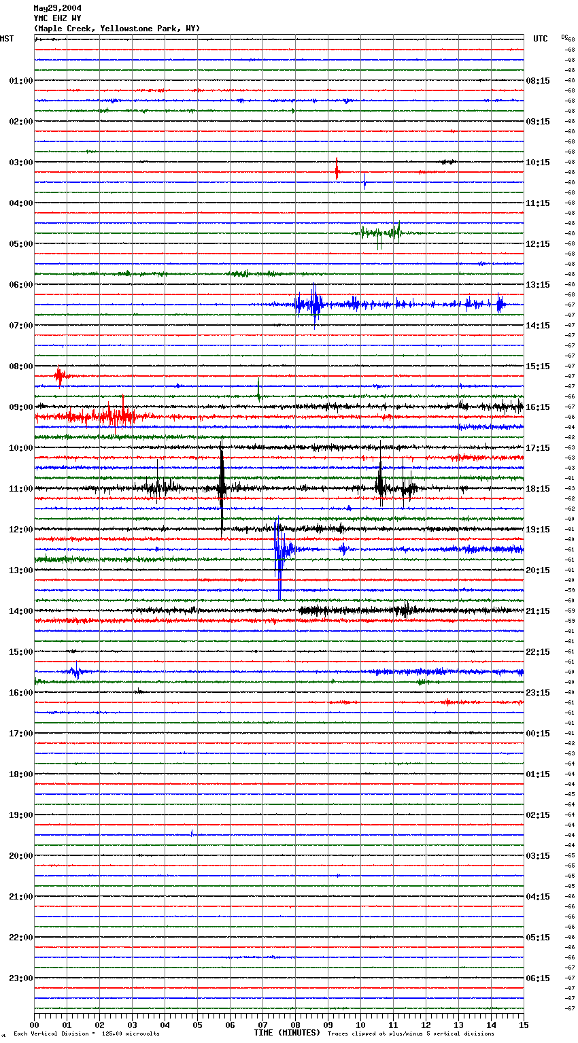This screenshot has width=578, height=1043.
Task: Select the 23:00 MST row label
Action: click(x=21, y=978)
